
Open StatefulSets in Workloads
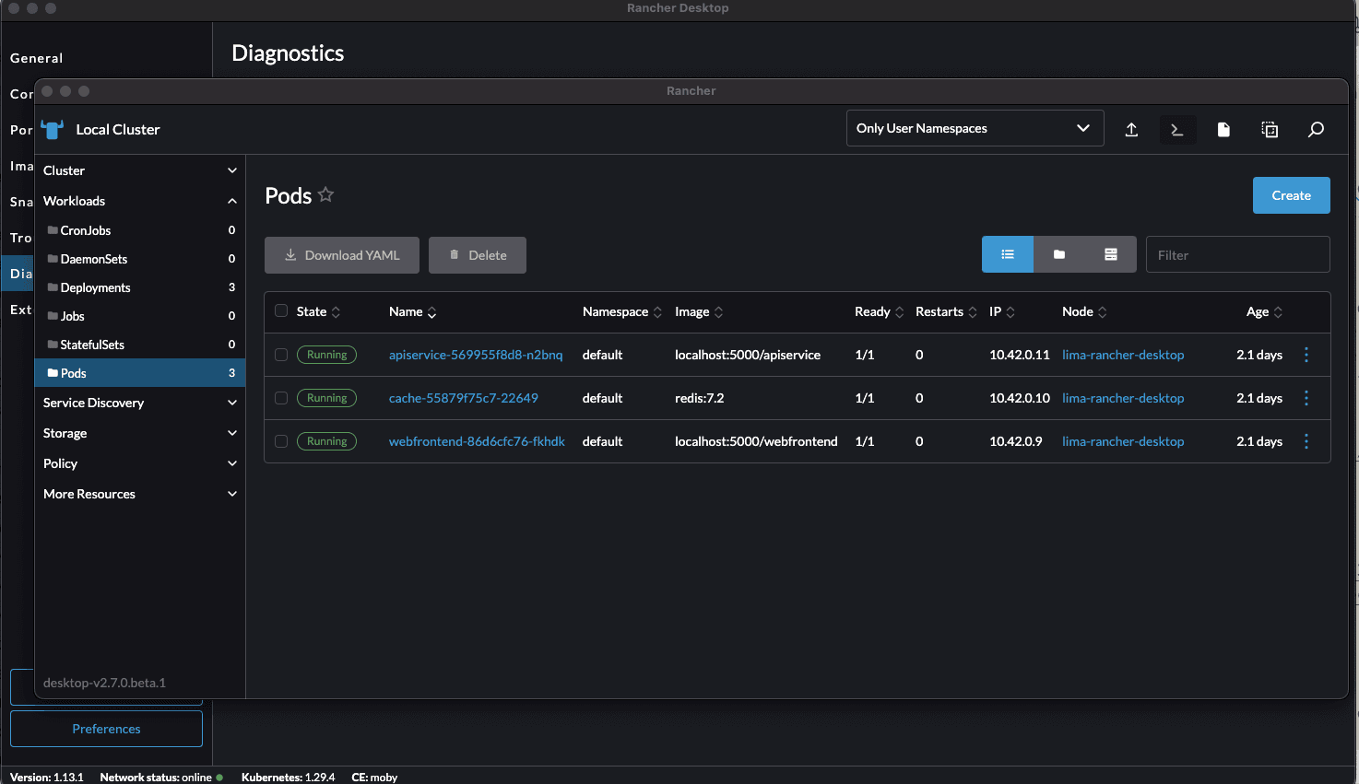140,345
